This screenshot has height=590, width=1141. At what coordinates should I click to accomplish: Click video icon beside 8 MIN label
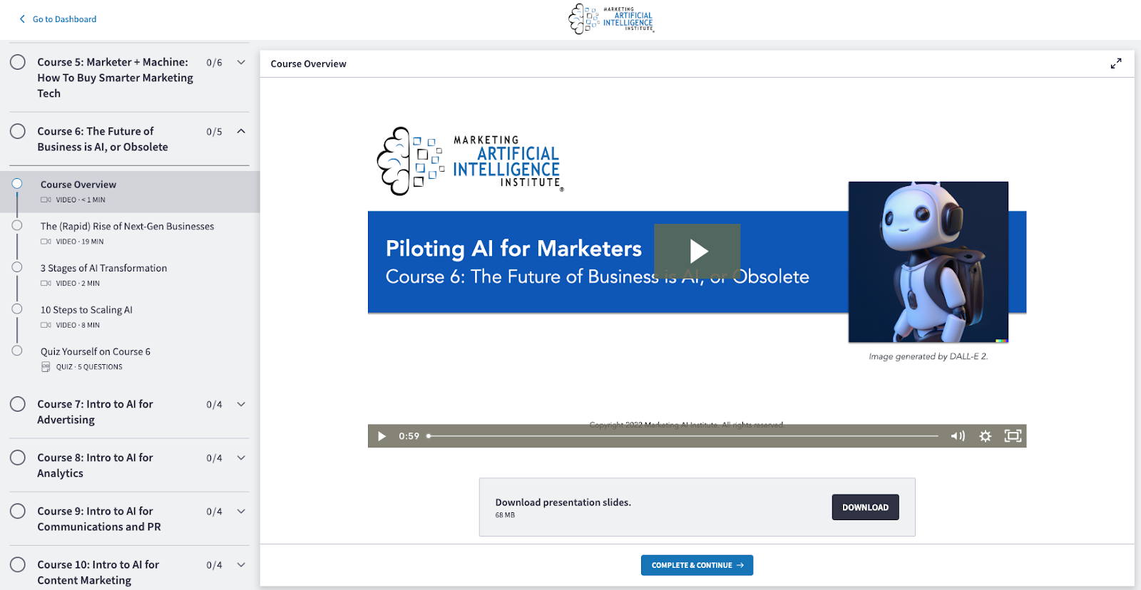pos(46,325)
